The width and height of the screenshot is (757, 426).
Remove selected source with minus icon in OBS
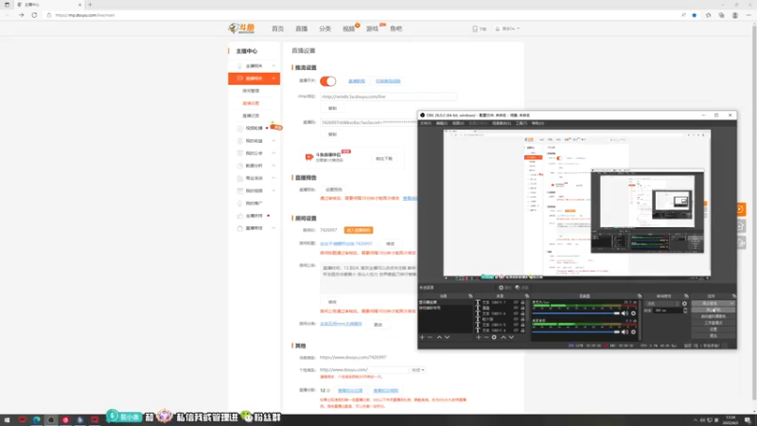(486, 337)
